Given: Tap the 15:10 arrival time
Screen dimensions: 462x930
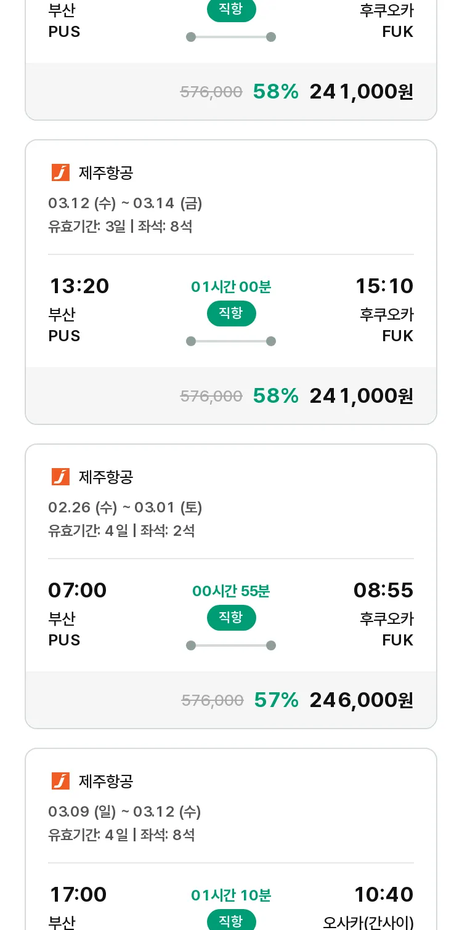Looking at the screenshot, I should click(x=384, y=286).
